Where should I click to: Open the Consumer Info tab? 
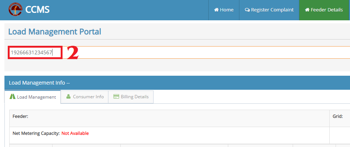click(x=84, y=97)
